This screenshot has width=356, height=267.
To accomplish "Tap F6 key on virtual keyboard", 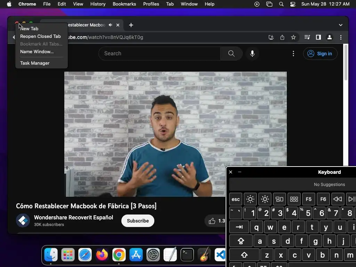I will [x=323, y=199].
